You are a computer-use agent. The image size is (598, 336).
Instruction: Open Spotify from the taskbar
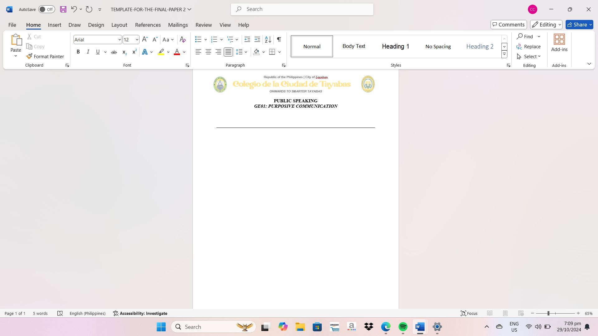pos(403,327)
